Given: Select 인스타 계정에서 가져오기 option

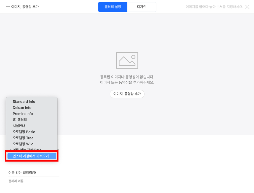Looking at the screenshot, I should coord(32,156).
